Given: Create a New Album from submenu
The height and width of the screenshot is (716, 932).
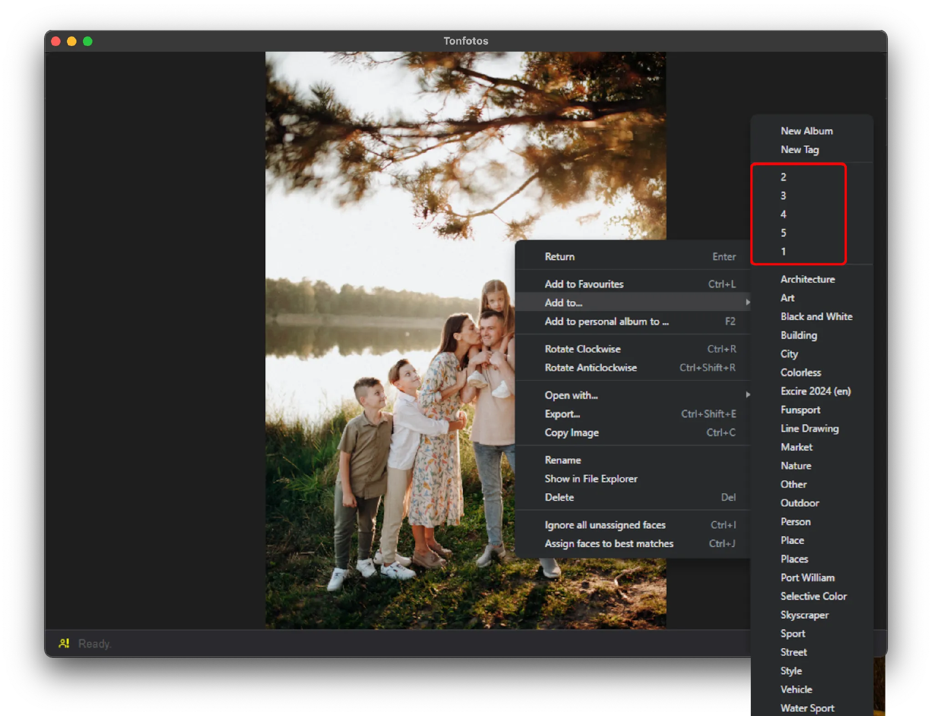Looking at the screenshot, I should pos(812,131).
